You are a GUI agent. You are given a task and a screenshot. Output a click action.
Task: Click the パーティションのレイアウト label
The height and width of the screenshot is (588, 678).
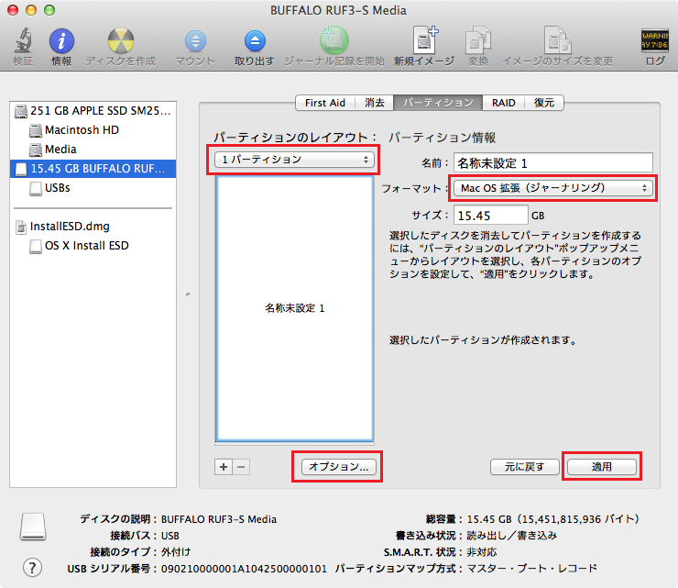[295, 138]
